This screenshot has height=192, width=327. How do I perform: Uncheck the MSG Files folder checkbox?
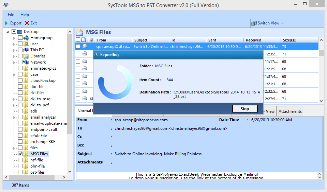tap(20, 154)
